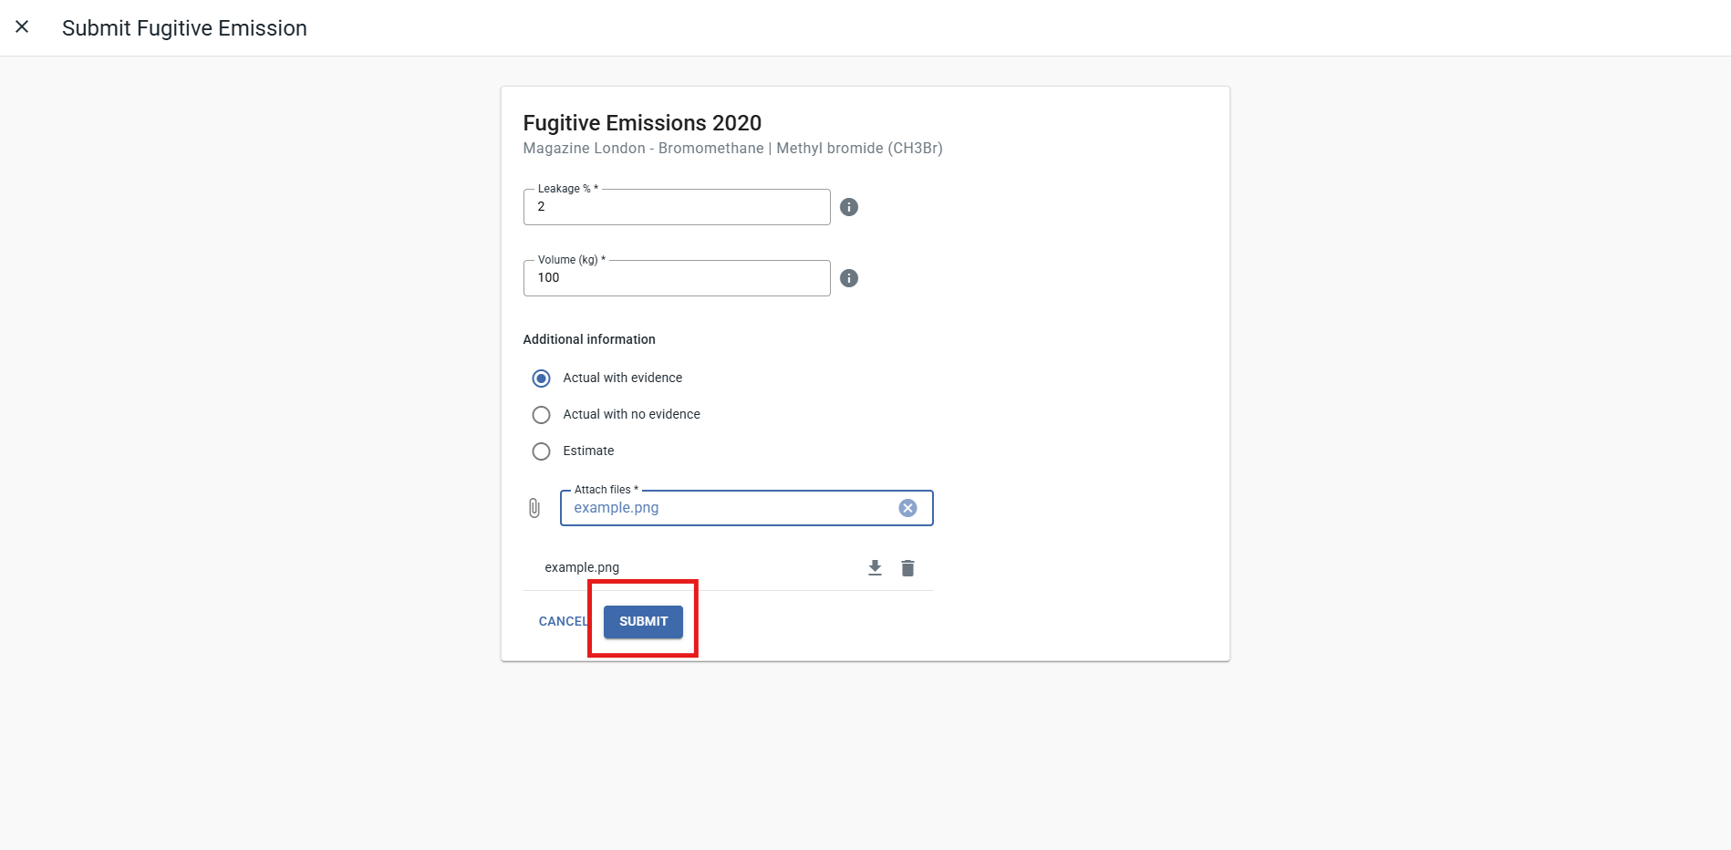Click the paperclip attach icon
The height and width of the screenshot is (850, 1731).
click(534, 508)
